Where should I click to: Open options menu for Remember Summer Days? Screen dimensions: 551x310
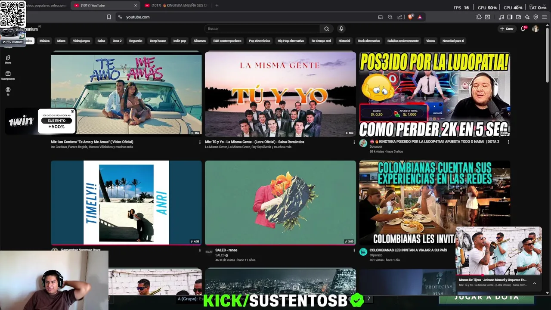(x=200, y=250)
